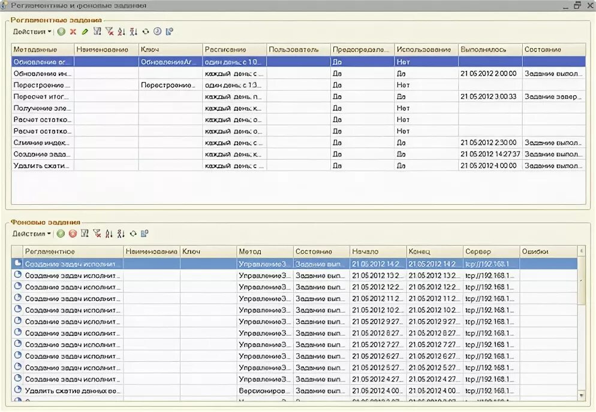Click clock icon of background job started 13:2

17,274
